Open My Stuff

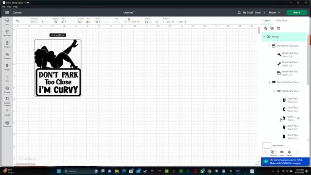pos(247,13)
